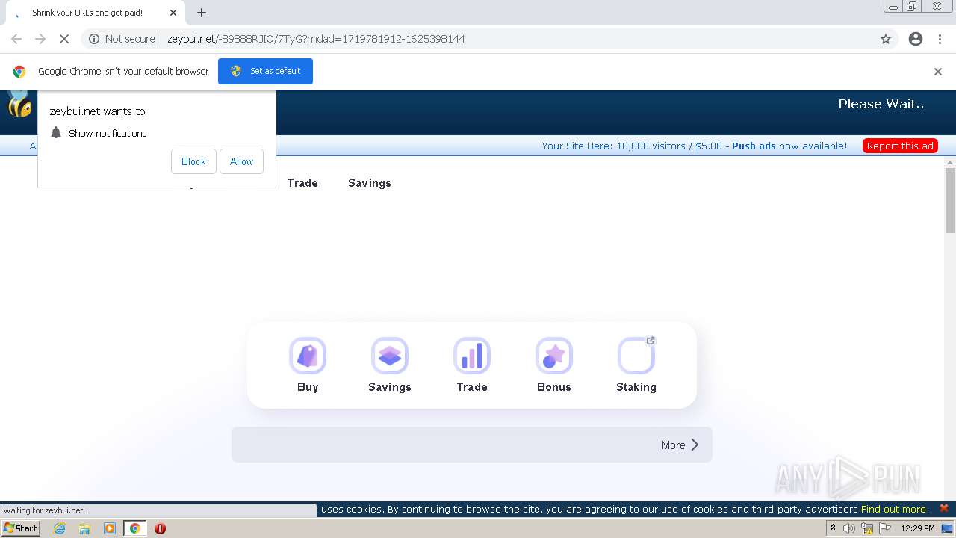Select the 'Shrink your URLs' browser tab
The image size is (956, 538).
tap(93, 13)
